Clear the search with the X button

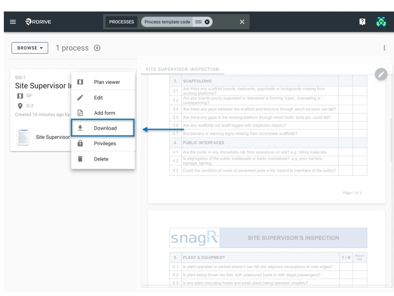[x=242, y=22]
